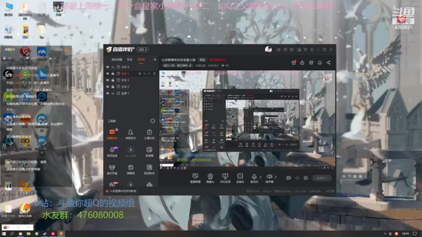Screen dimensions: 422x237
Task: Open the 弹幕助手 danmaku assistant tool
Action: coord(112,134)
